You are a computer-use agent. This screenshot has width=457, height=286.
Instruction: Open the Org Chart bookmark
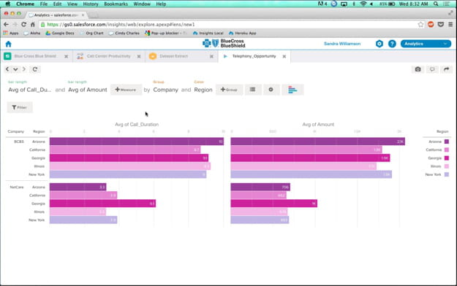tap(91, 33)
